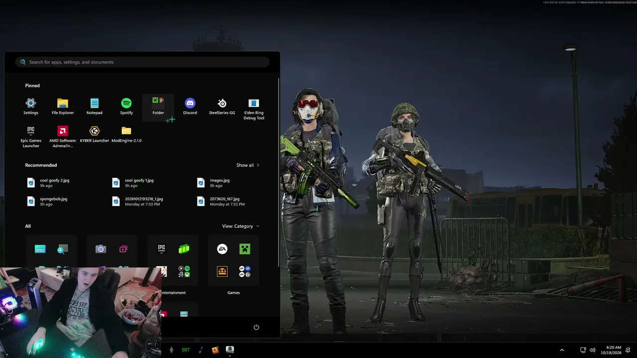Expand the View: Category dropdown
The height and width of the screenshot is (358, 637).
(x=241, y=226)
